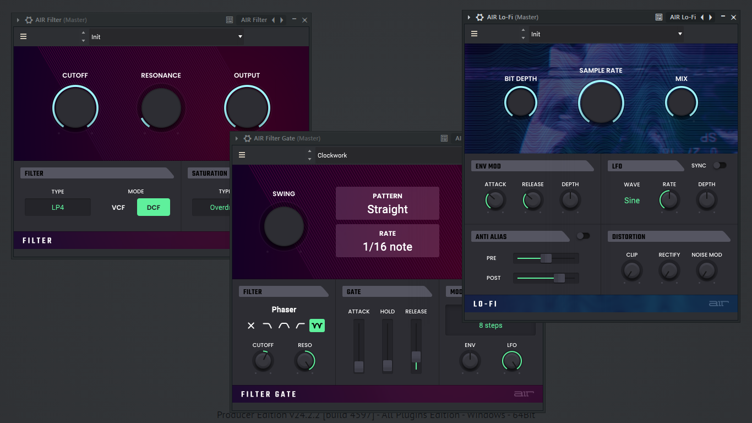Open Clockwork preset selector in Filter Gate
The height and width of the screenshot is (423, 752).
388,155
